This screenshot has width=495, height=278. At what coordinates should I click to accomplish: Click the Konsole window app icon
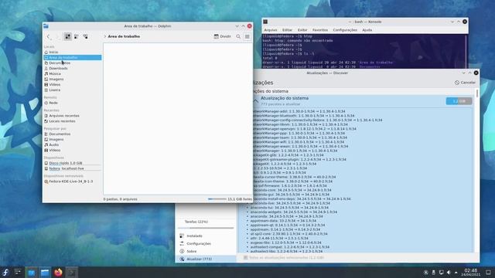click(265, 22)
